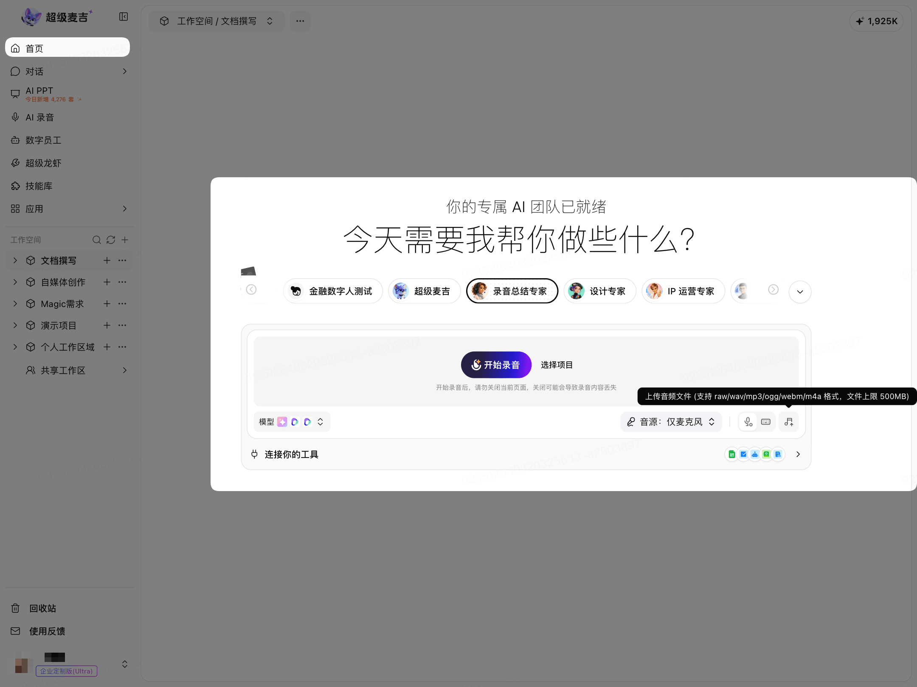Open the 工作空间 / 文档撰写 breadcrumb dropdown

coord(217,21)
